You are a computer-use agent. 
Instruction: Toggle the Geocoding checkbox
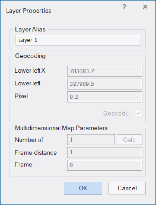[x=138, y=113]
